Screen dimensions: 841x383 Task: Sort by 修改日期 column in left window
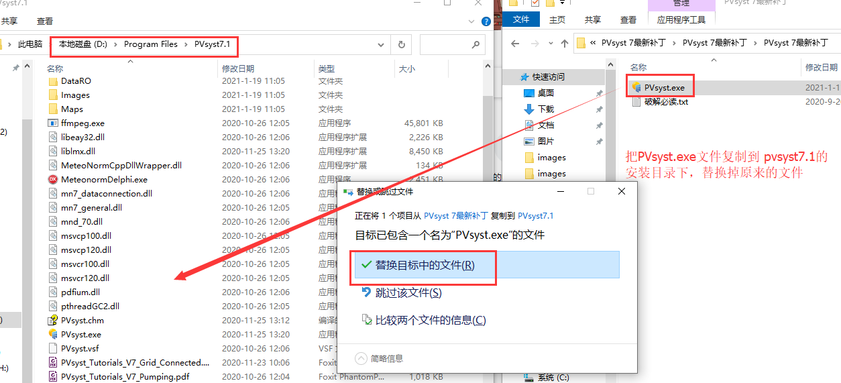coord(238,68)
